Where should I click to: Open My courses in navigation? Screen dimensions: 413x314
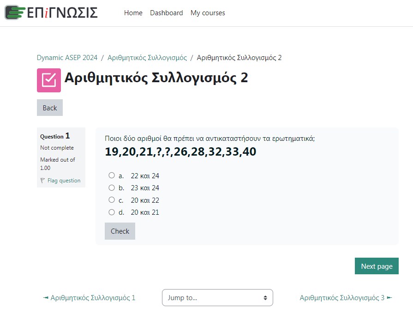click(x=208, y=13)
